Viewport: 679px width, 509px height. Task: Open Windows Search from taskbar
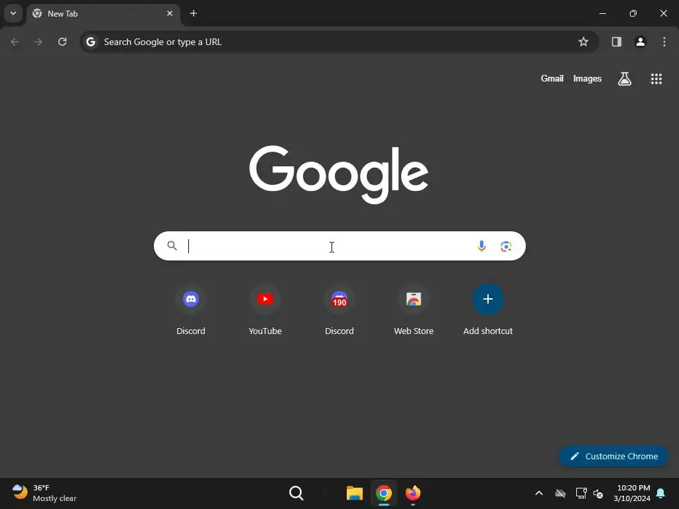[x=296, y=493]
